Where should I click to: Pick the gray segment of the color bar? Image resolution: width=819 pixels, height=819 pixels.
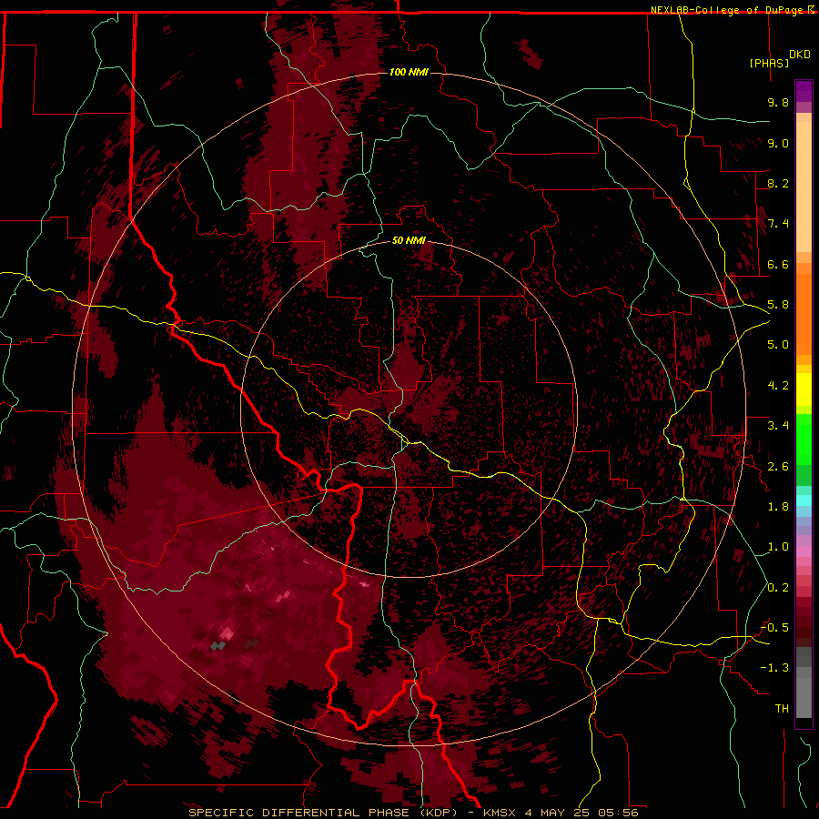click(x=804, y=684)
